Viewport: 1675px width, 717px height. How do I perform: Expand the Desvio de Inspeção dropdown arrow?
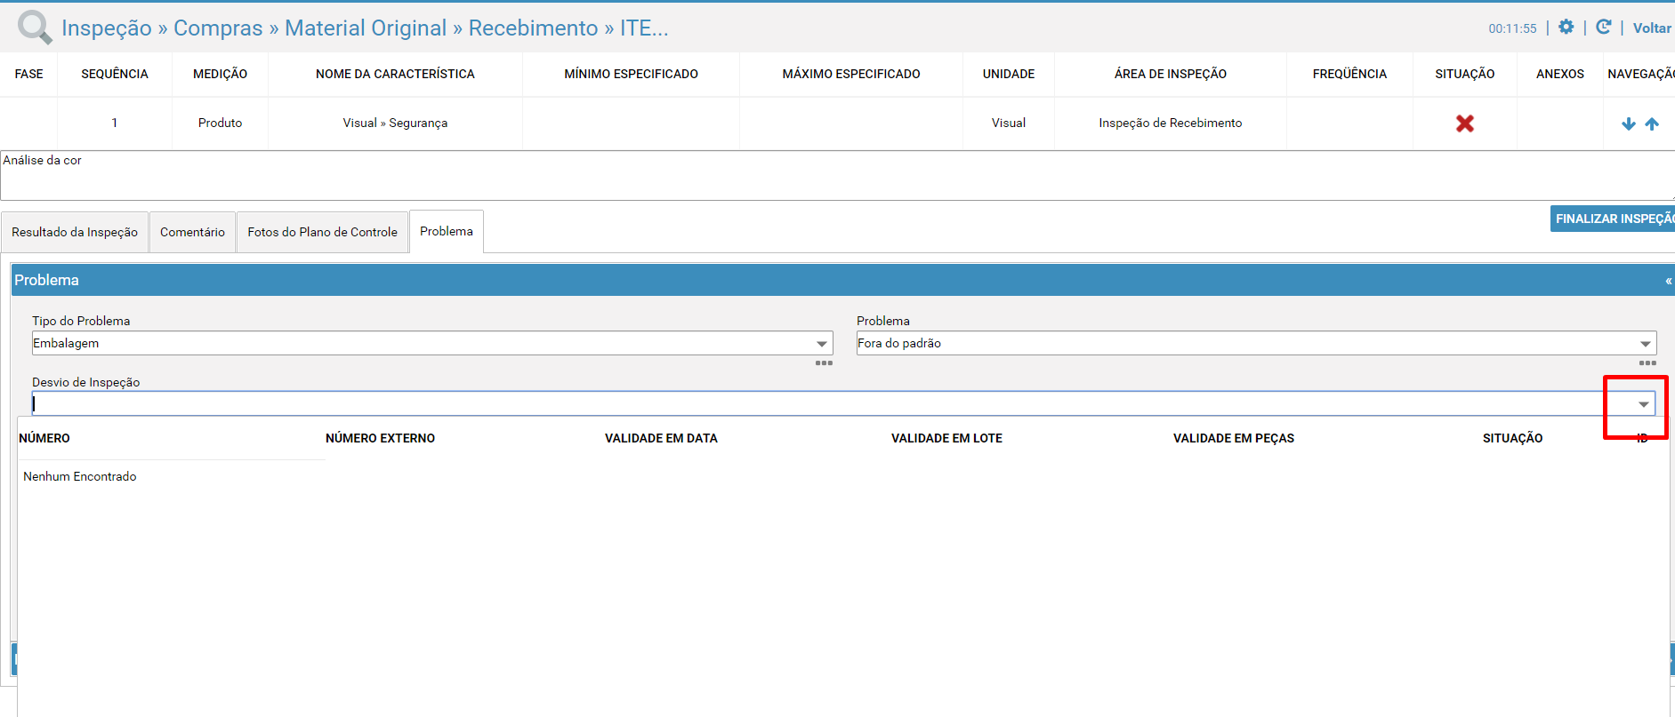pyautogui.click(x=1644, y=404)
